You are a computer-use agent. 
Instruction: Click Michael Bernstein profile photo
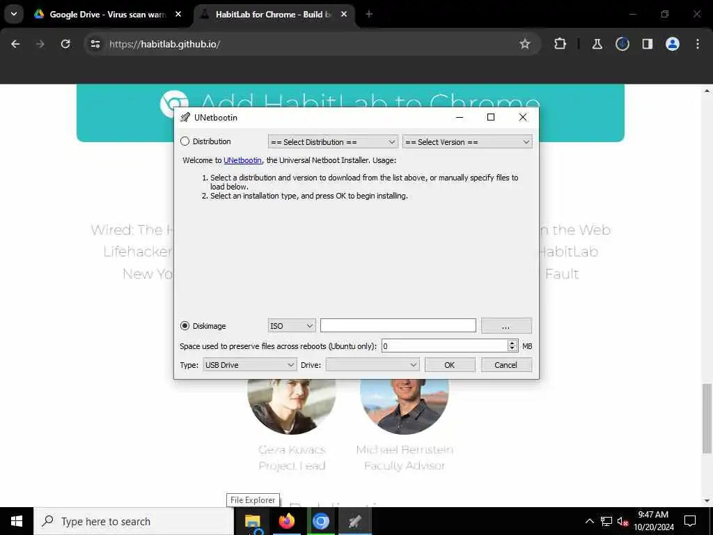405,406
